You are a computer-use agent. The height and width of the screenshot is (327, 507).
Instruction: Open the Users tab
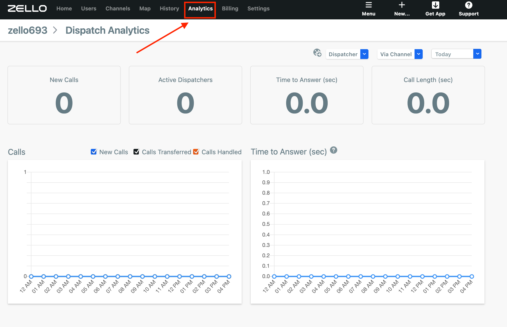pyautogui.click(x=89, y=8)
